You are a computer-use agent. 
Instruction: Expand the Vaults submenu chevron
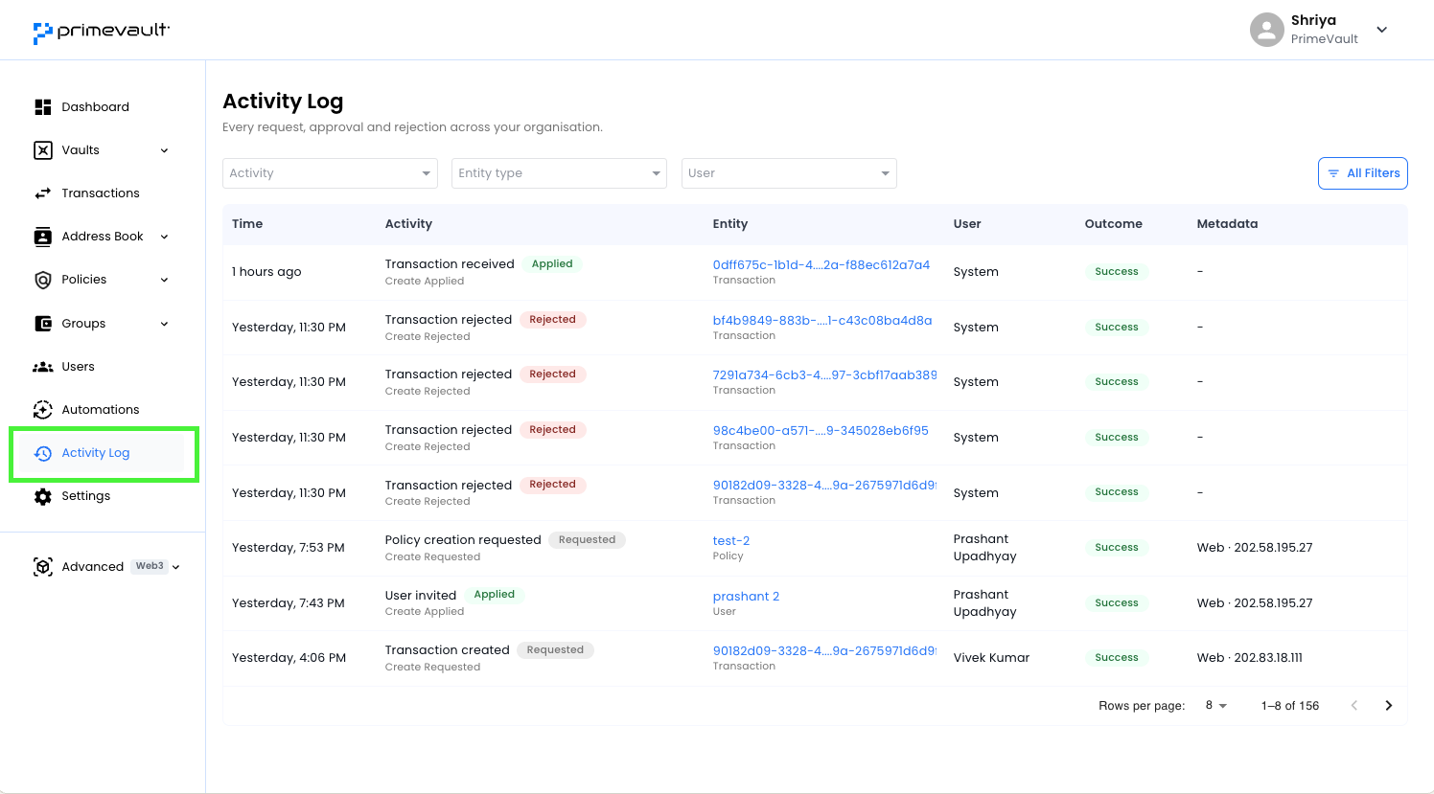[x=164, y=150]
